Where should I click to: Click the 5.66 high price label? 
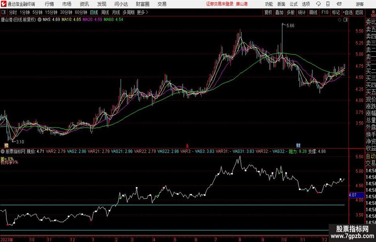(290, 26)
